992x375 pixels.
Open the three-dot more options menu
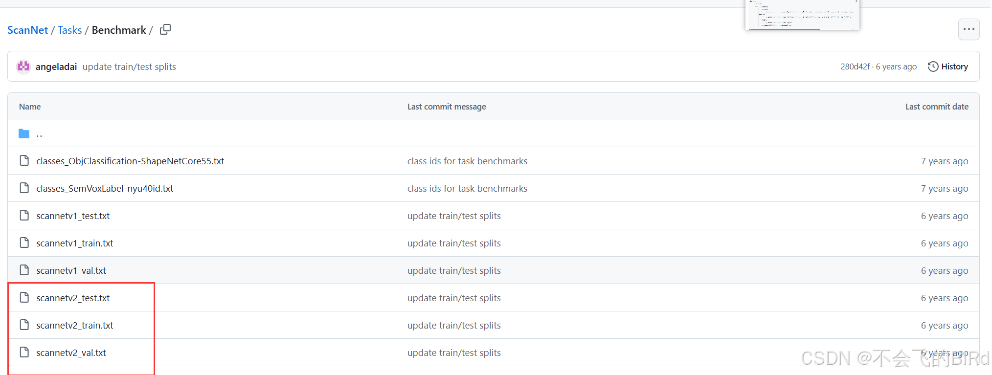tap(969, 29)
